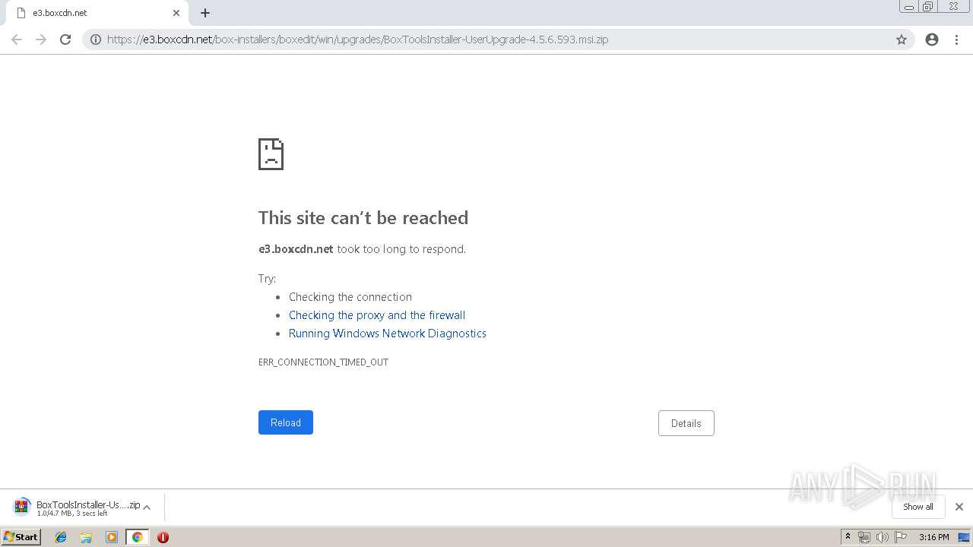973x547 pixels.
Task: Click the bold "e3.boxcdn.net" text in the error message
Action: tap(296, 249)
